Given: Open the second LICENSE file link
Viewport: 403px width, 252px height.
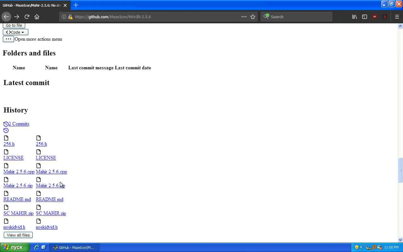Looking at the screenshot, I should (46, 158).
